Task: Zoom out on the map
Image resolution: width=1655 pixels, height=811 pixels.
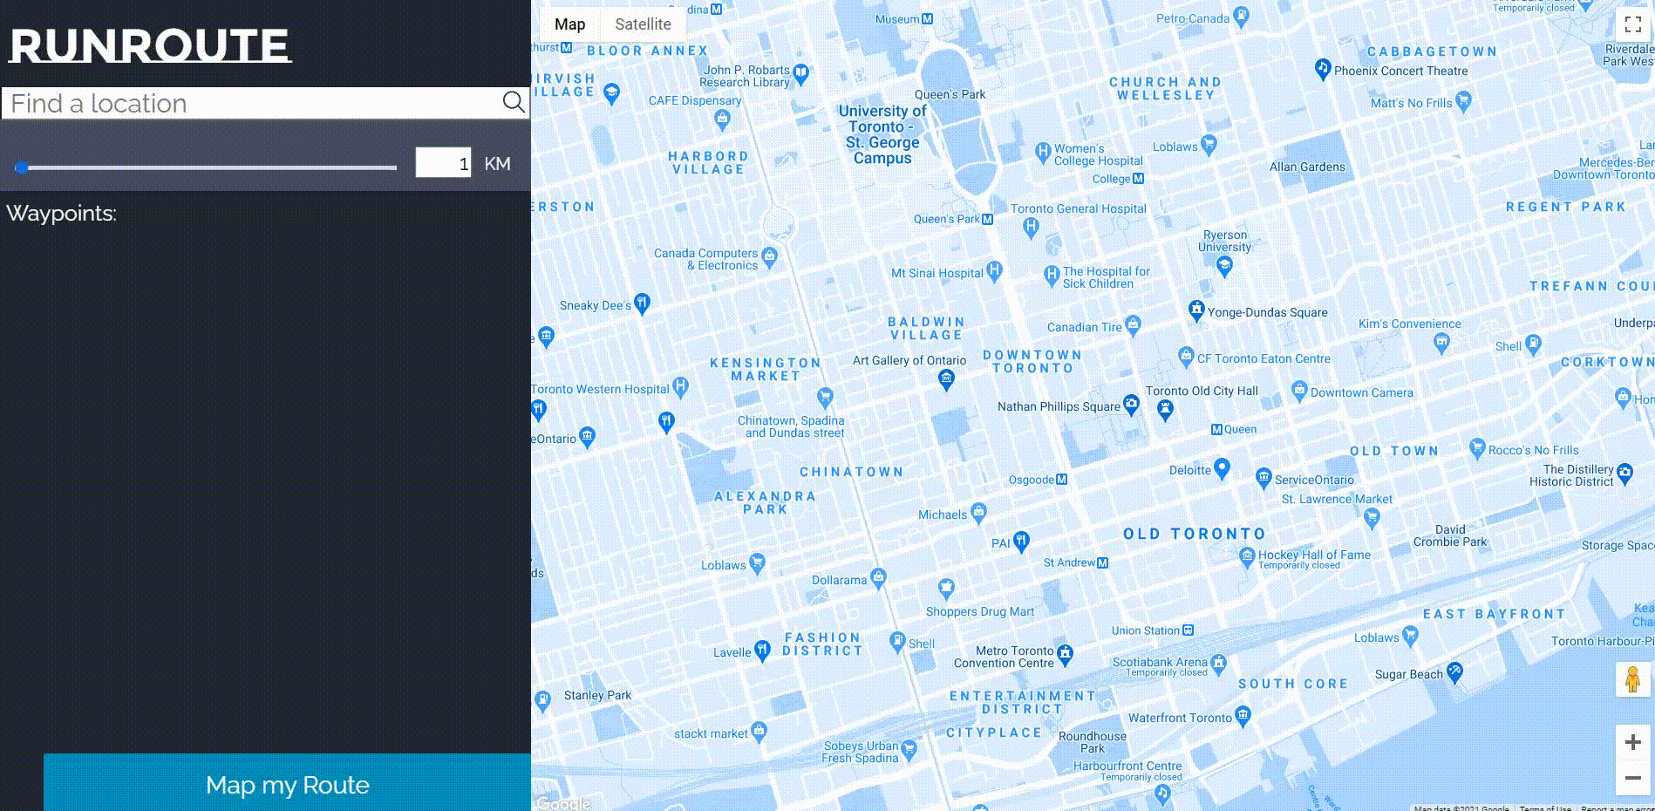Action: (x=1632, y=777)
